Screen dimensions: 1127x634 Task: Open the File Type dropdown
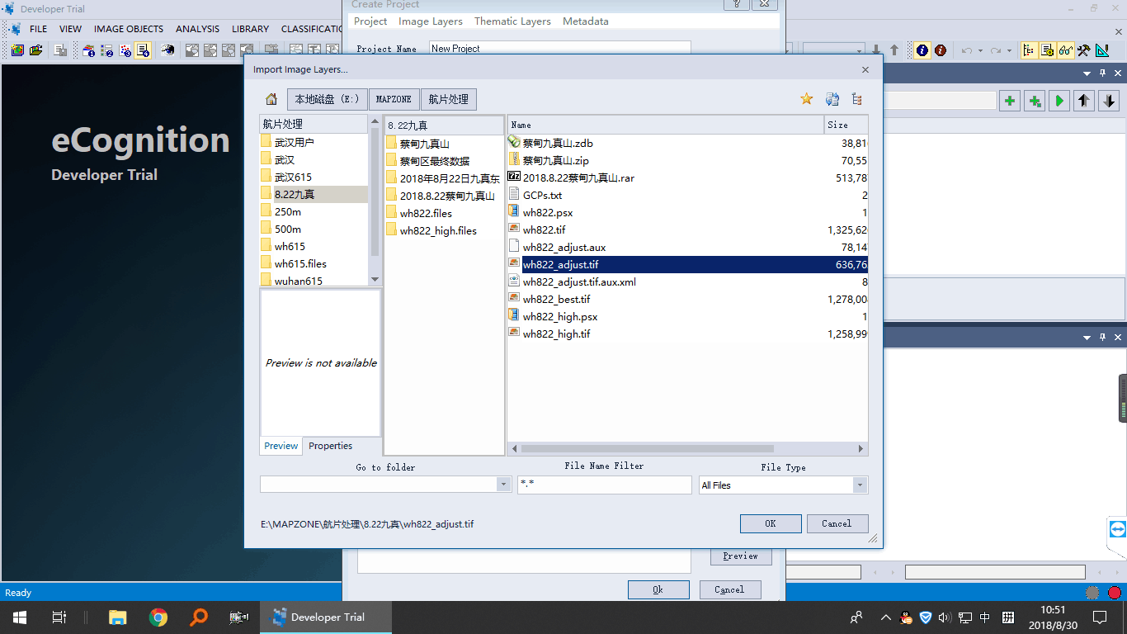coord(861,485)
